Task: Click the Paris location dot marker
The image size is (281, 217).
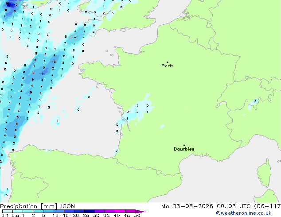Action: pyautogui.click(x=168, y=62)
